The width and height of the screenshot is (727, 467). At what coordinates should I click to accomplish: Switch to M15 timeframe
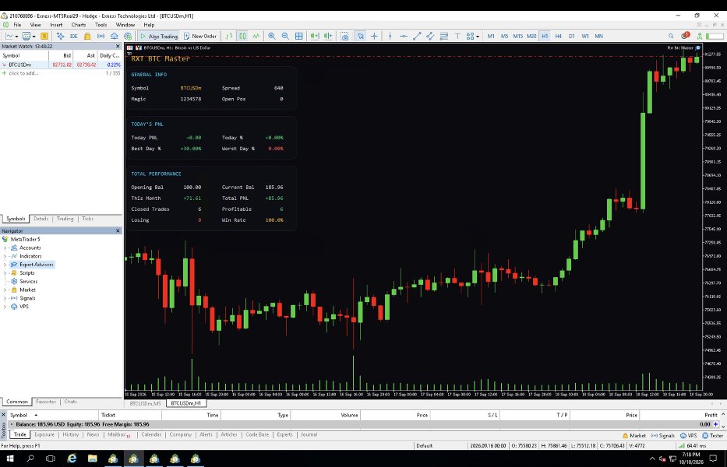pyautogui.click(x=518, y=36)
